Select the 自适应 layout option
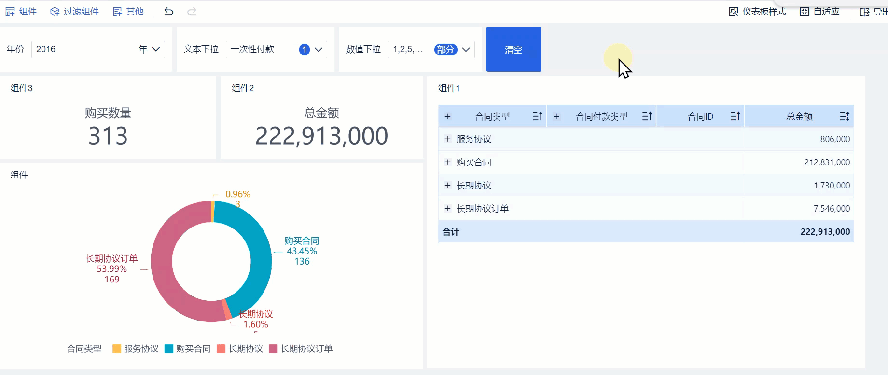The width and height of the screenshot is (888, 375). pos(819,12)
